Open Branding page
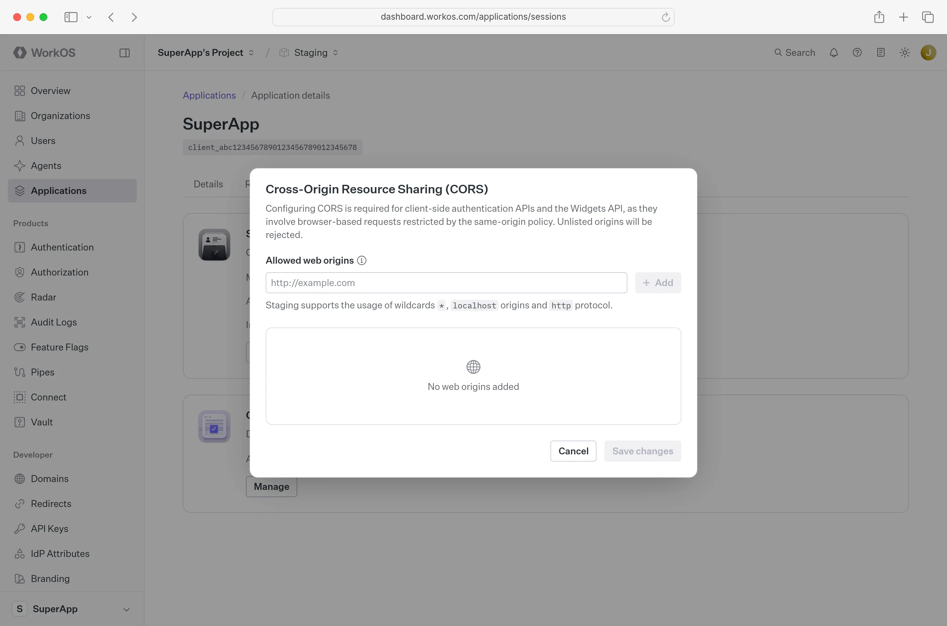 coord(72,579)
